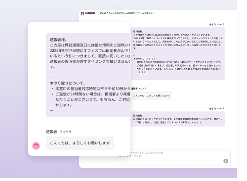Click the N logo icon in the chat window header
This screenshot has width=247, height=181.
(x=82, y=13)
